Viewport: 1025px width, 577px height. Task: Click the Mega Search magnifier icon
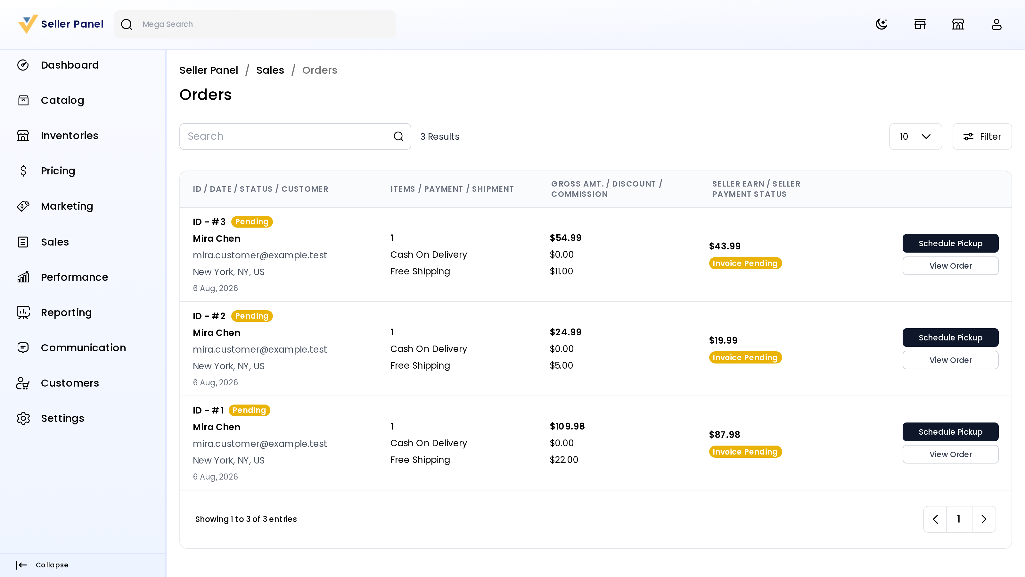pyautogui.click(x=127, y=24)
